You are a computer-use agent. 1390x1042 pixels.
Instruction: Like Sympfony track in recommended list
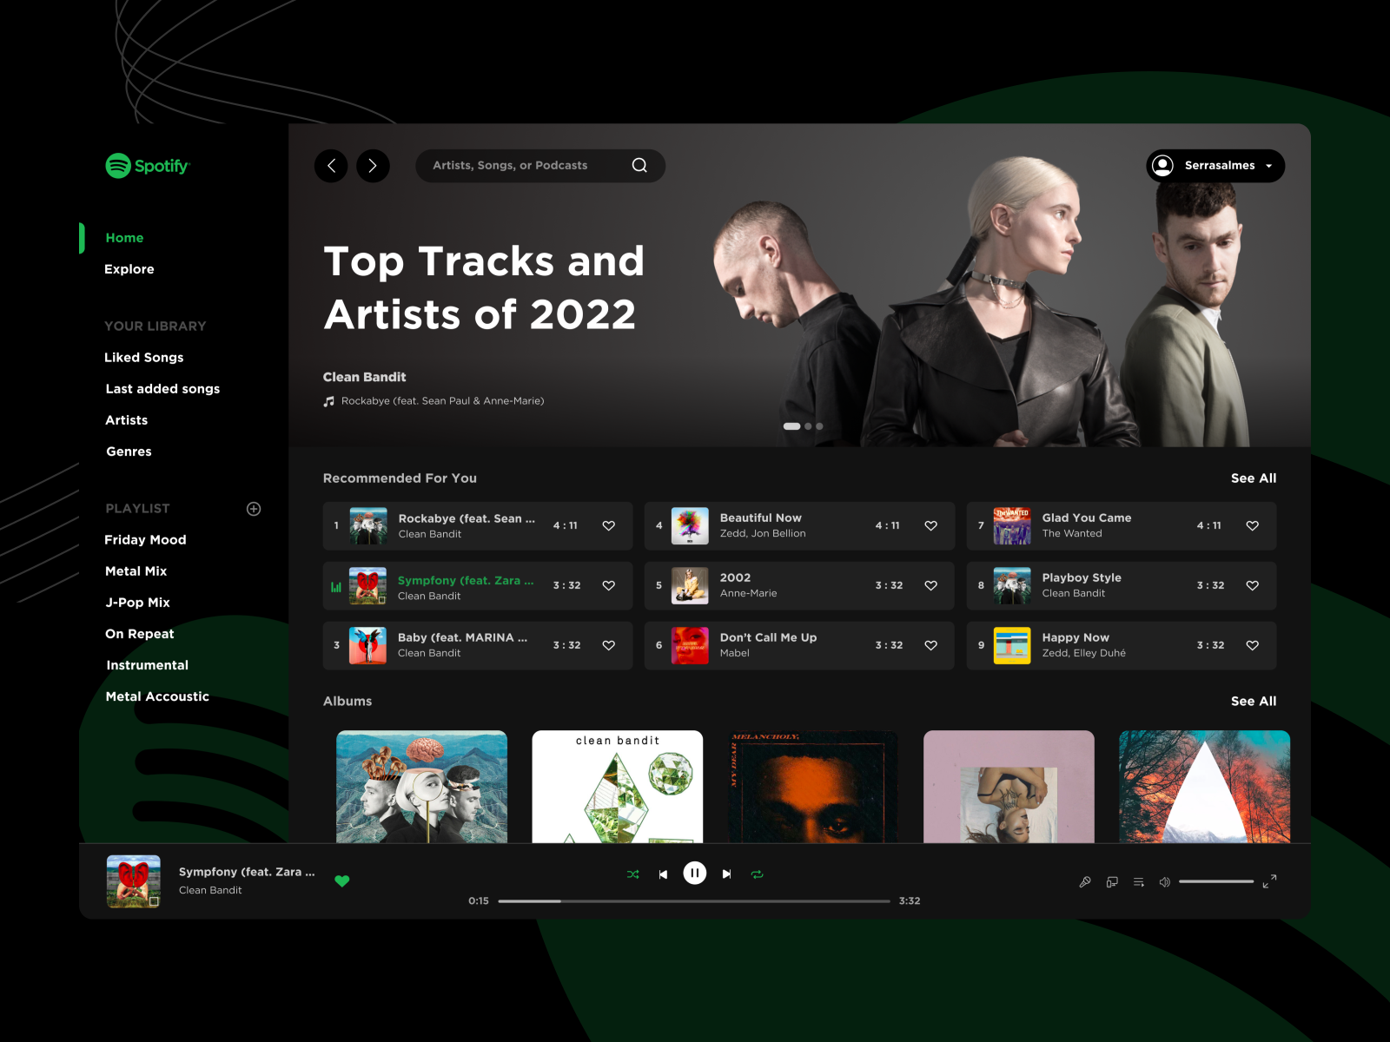609,585
